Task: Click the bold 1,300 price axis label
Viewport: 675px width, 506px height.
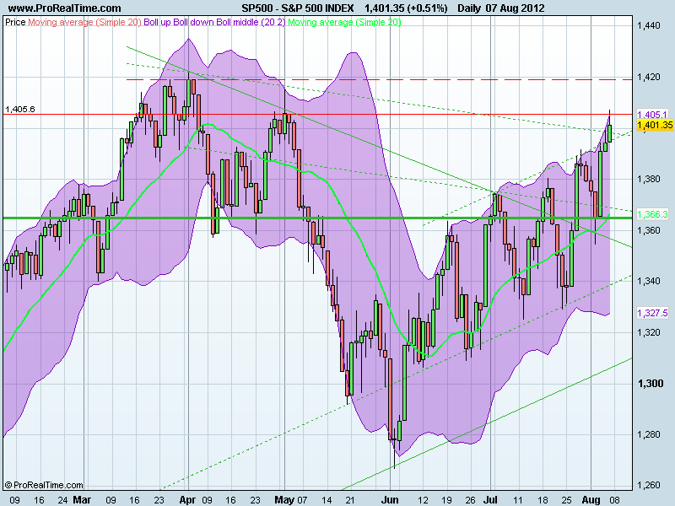Action: [x=650, y=384]
